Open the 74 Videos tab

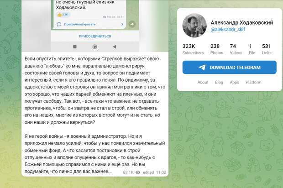click(x=236, y=49)
